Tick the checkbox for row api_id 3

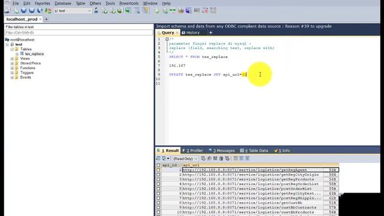[x=158, y=179]
